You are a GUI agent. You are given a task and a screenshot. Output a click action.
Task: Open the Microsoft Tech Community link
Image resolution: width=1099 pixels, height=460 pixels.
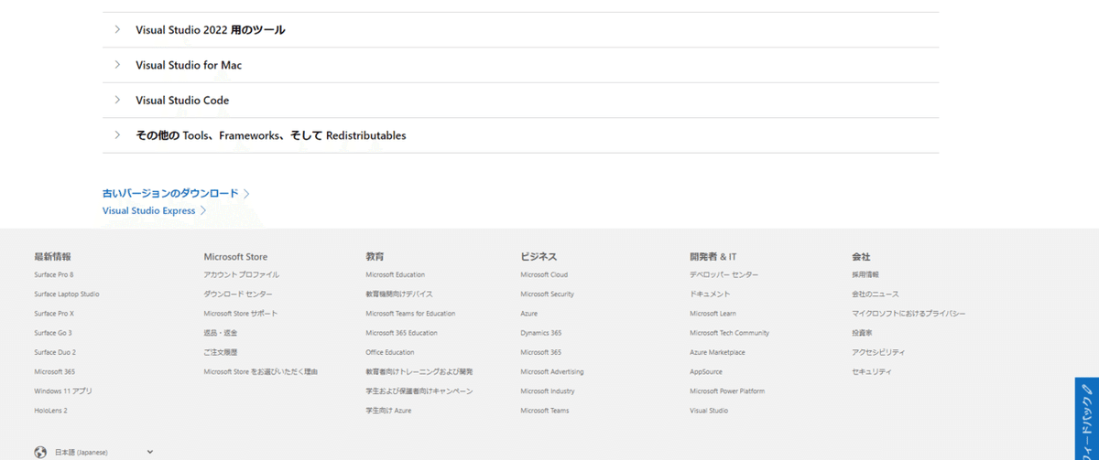pos(730,333)
